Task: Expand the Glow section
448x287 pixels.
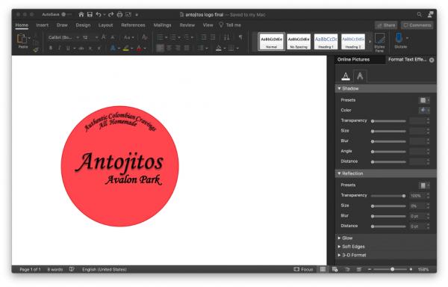Action: point(339,238)
